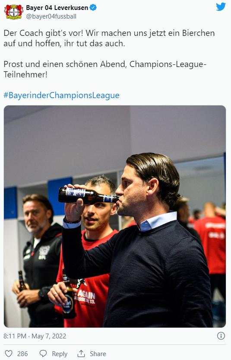The width and height of the screenshot is (231, 360).
Task: Click the beer bottle in the photo
Action: coord(89,196)
